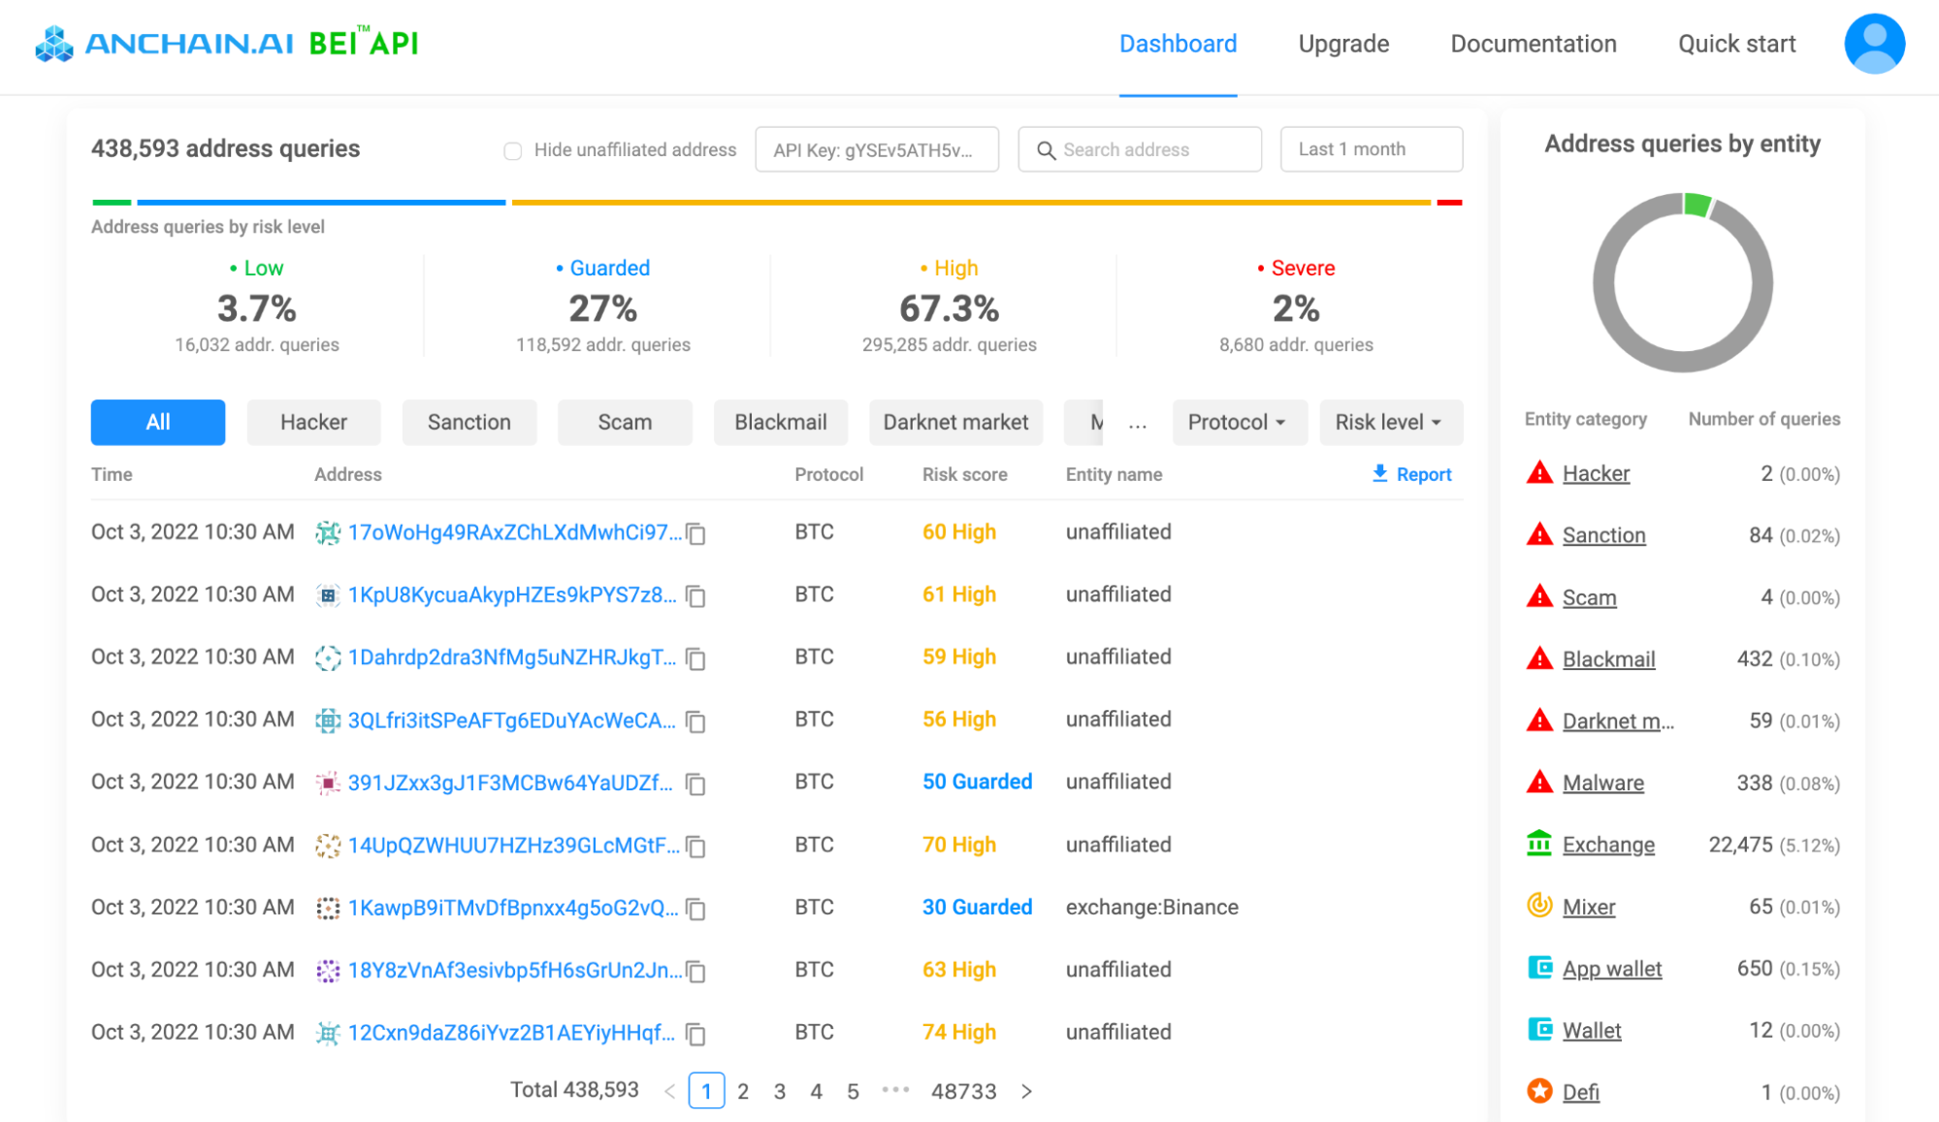This screenshot has width=1939, height=1122.
Task: Navigate to the Documentation menu
Action: point(1533,44)
